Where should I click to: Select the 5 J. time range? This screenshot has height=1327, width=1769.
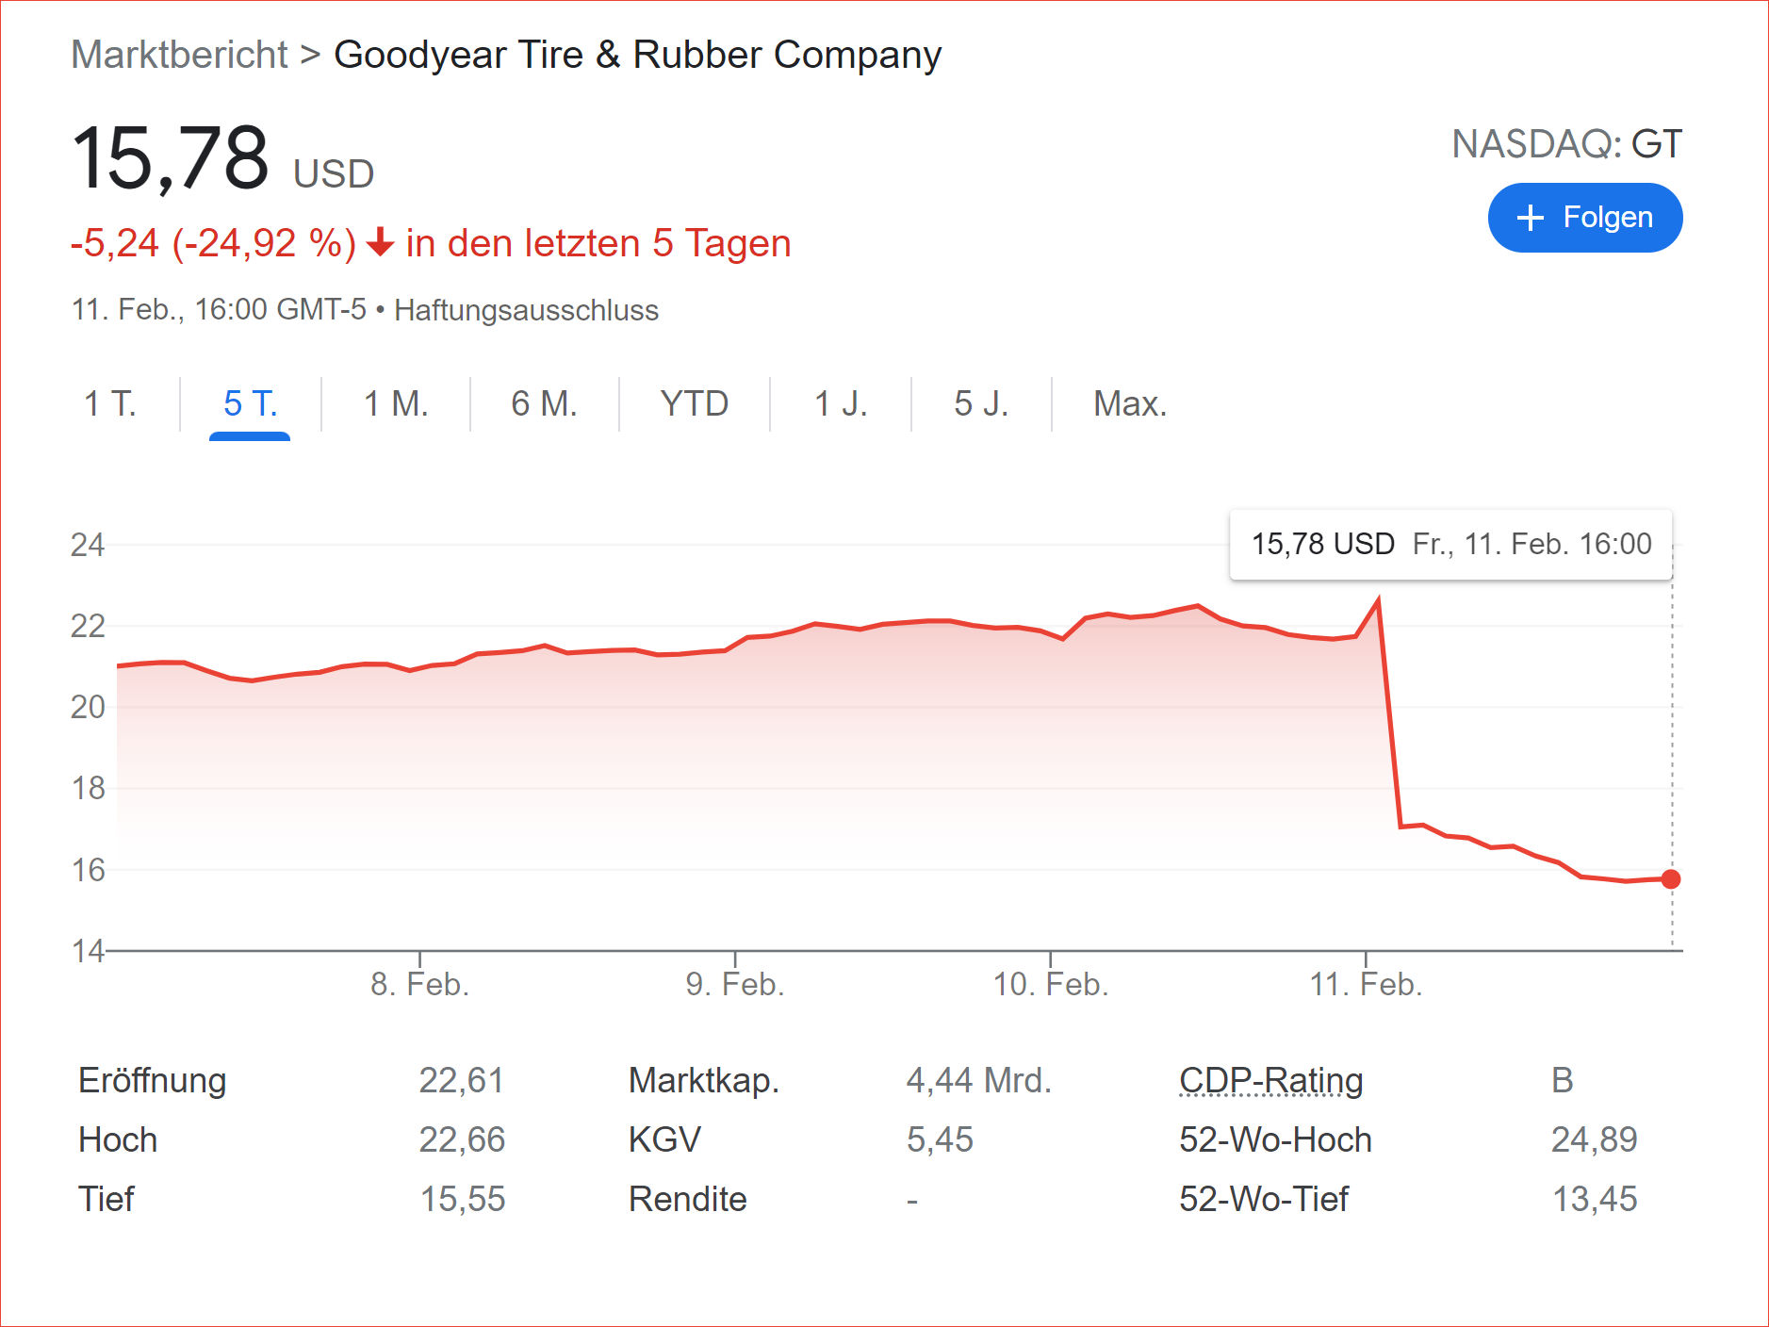click(x=981, y=403)
